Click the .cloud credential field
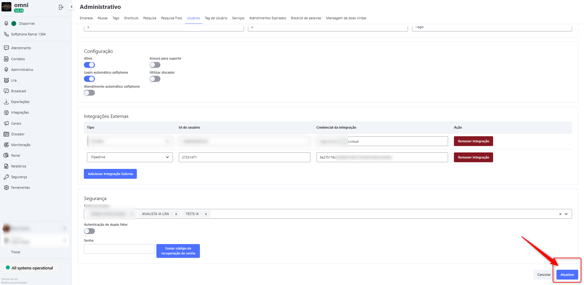This screenshot has width=584, height=285. (x=382, y=141)
